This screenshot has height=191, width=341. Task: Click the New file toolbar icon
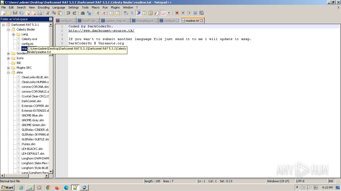pos(3,13)
